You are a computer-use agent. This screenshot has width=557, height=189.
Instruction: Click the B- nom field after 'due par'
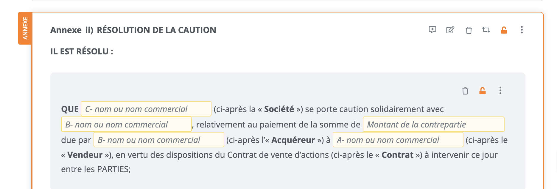pos(159,140)
